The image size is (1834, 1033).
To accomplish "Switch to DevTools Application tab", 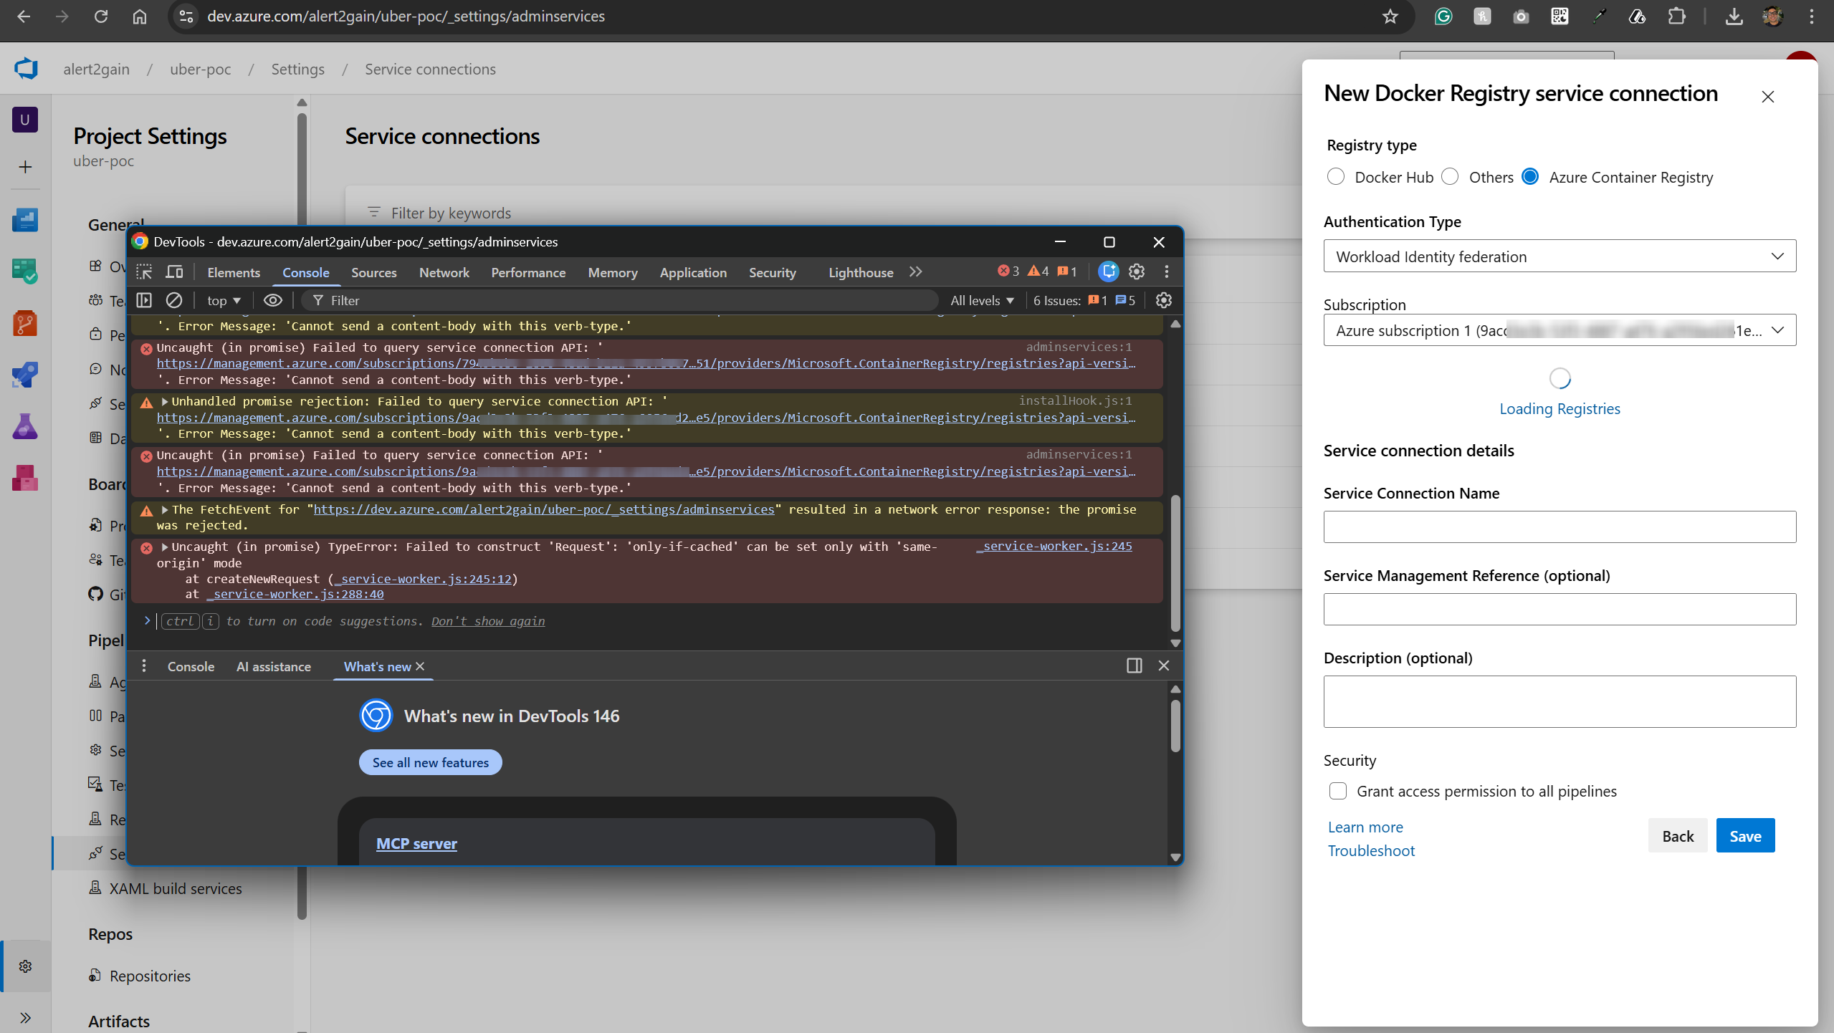I will tap(693, 273).
